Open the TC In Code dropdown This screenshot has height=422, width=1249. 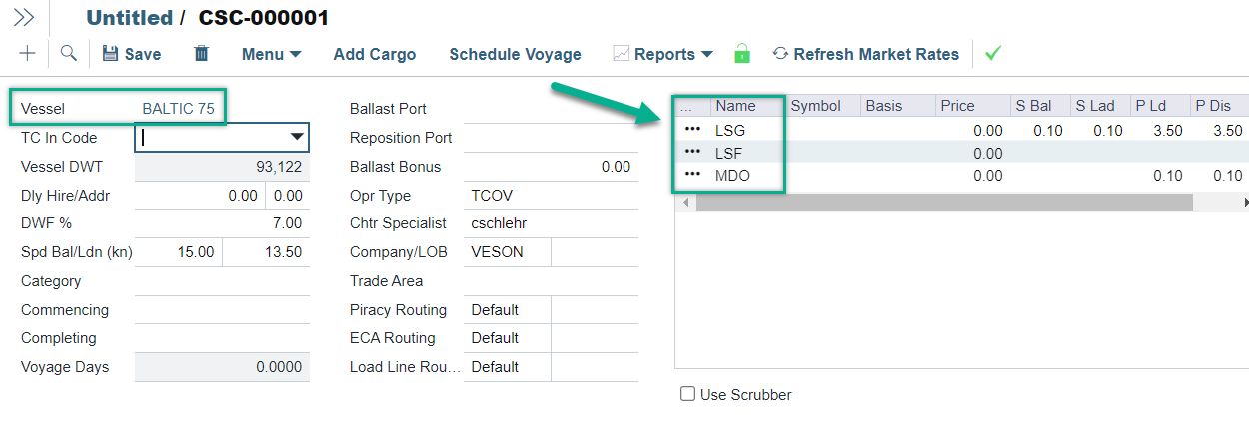pos(297,137)
